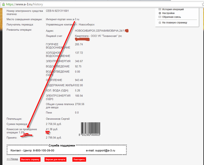Click the ЭЛЕКТРОЭНЕРГИЯ value 340.67
Viewport: 204px width, 165px height.
coord(79,61)
